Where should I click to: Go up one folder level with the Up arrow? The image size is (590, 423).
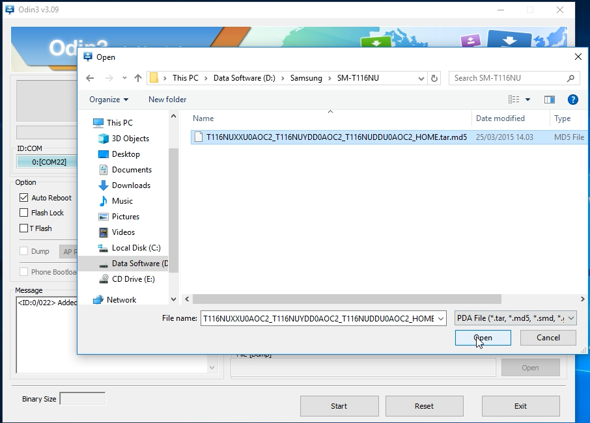click(138, 78)
